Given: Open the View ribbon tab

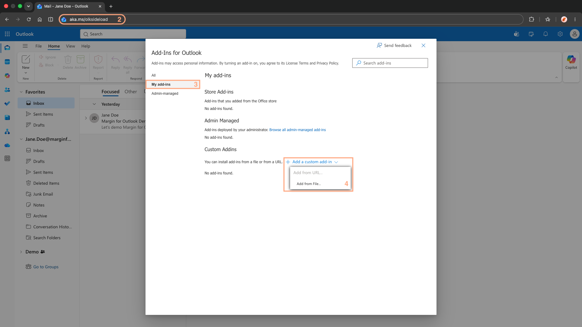Looking at the screenshot, I should 70,46.
